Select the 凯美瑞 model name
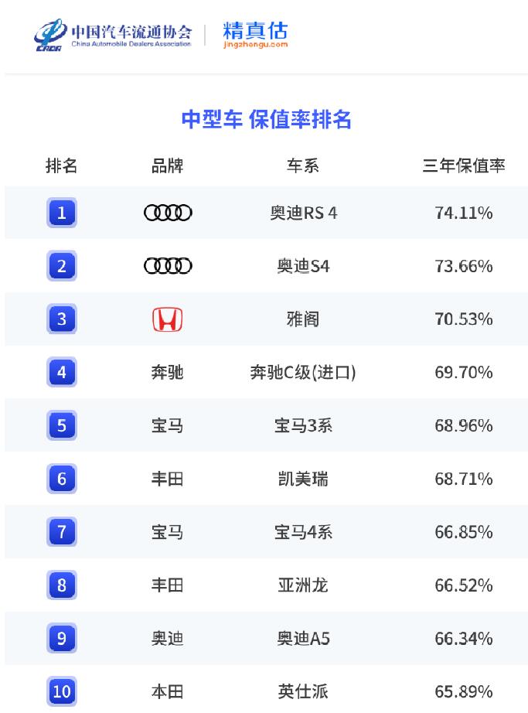 point(303,479)
